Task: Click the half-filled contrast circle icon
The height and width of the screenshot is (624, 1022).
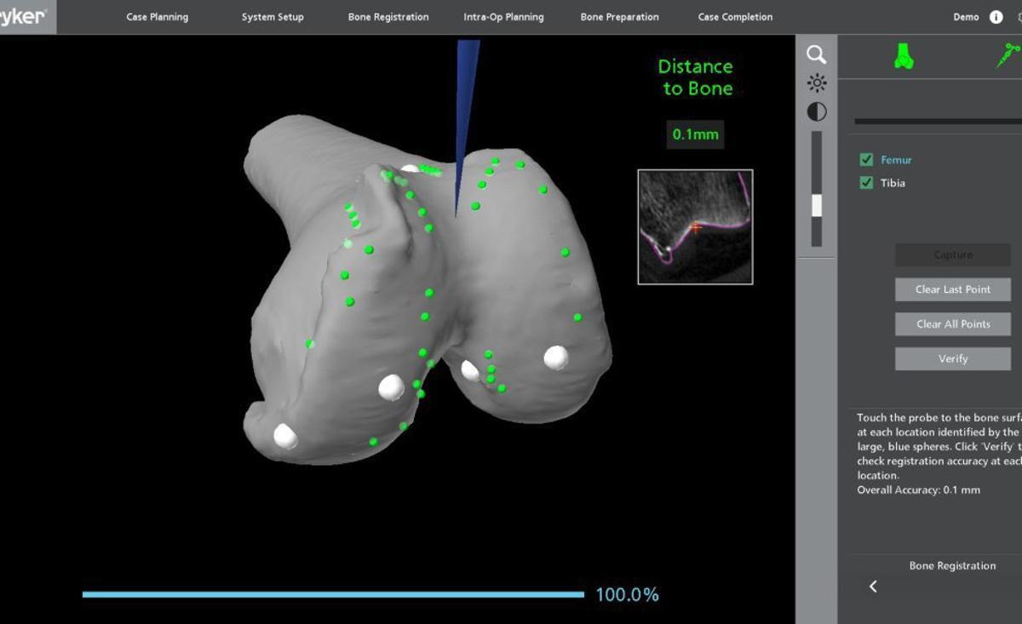Action: tap(816, 112)
